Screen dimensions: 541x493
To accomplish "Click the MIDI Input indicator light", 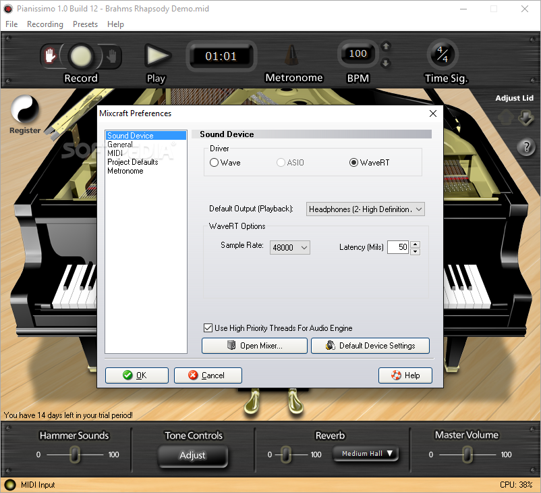I will tap(9, 485).
